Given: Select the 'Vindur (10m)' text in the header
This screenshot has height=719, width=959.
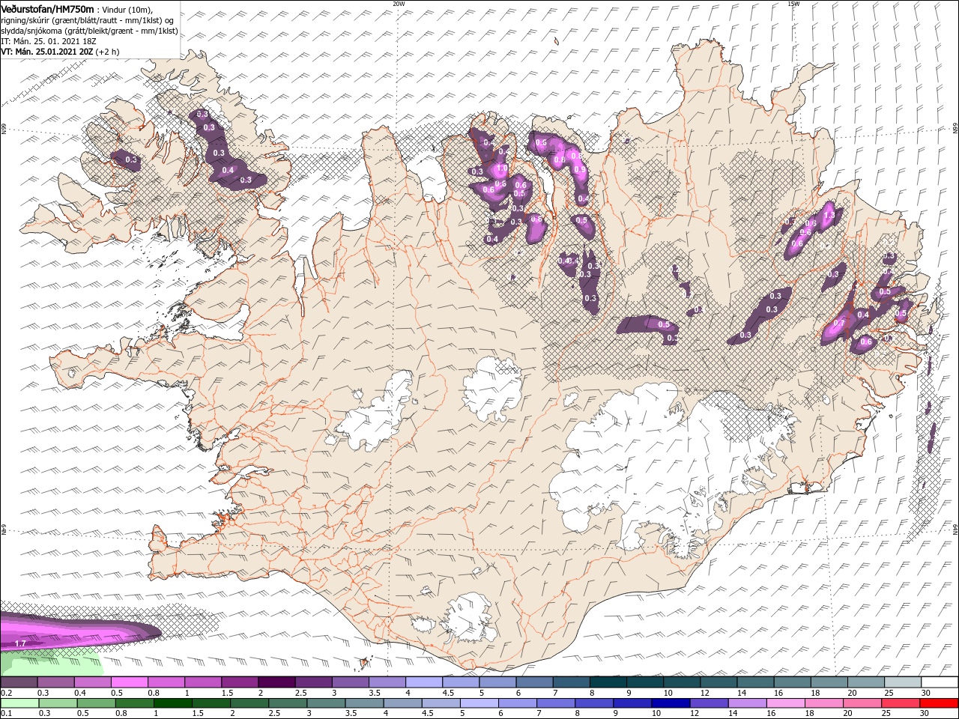Looking at the screenshot, I should (x=127, y=10).
